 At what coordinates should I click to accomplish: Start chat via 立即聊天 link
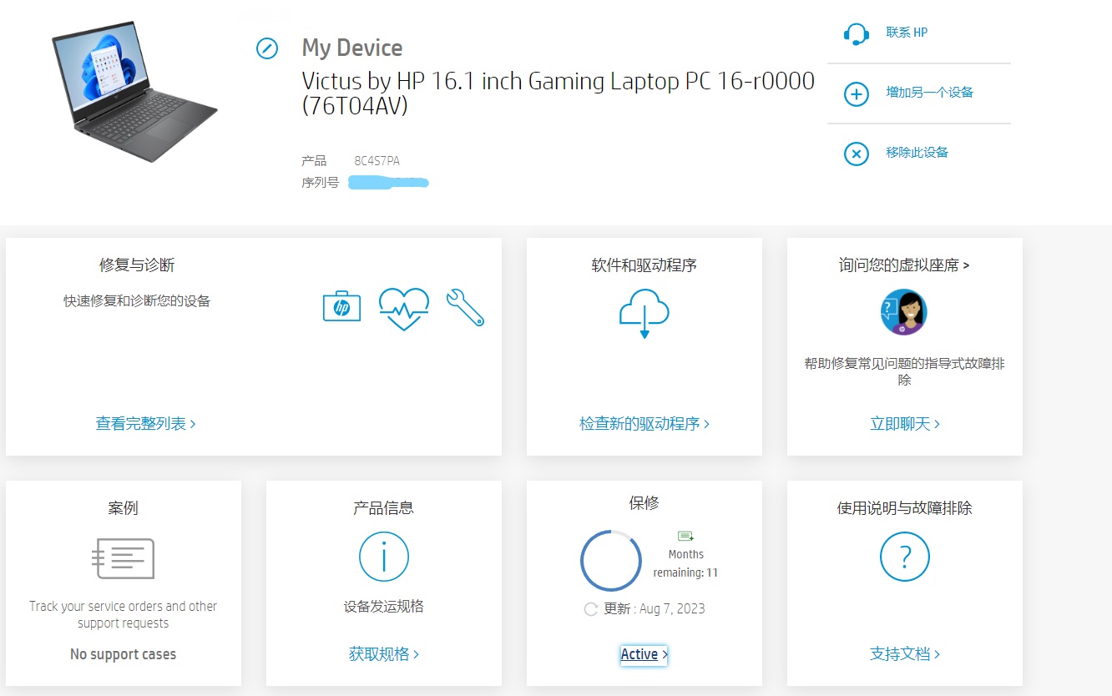[905, 424]
